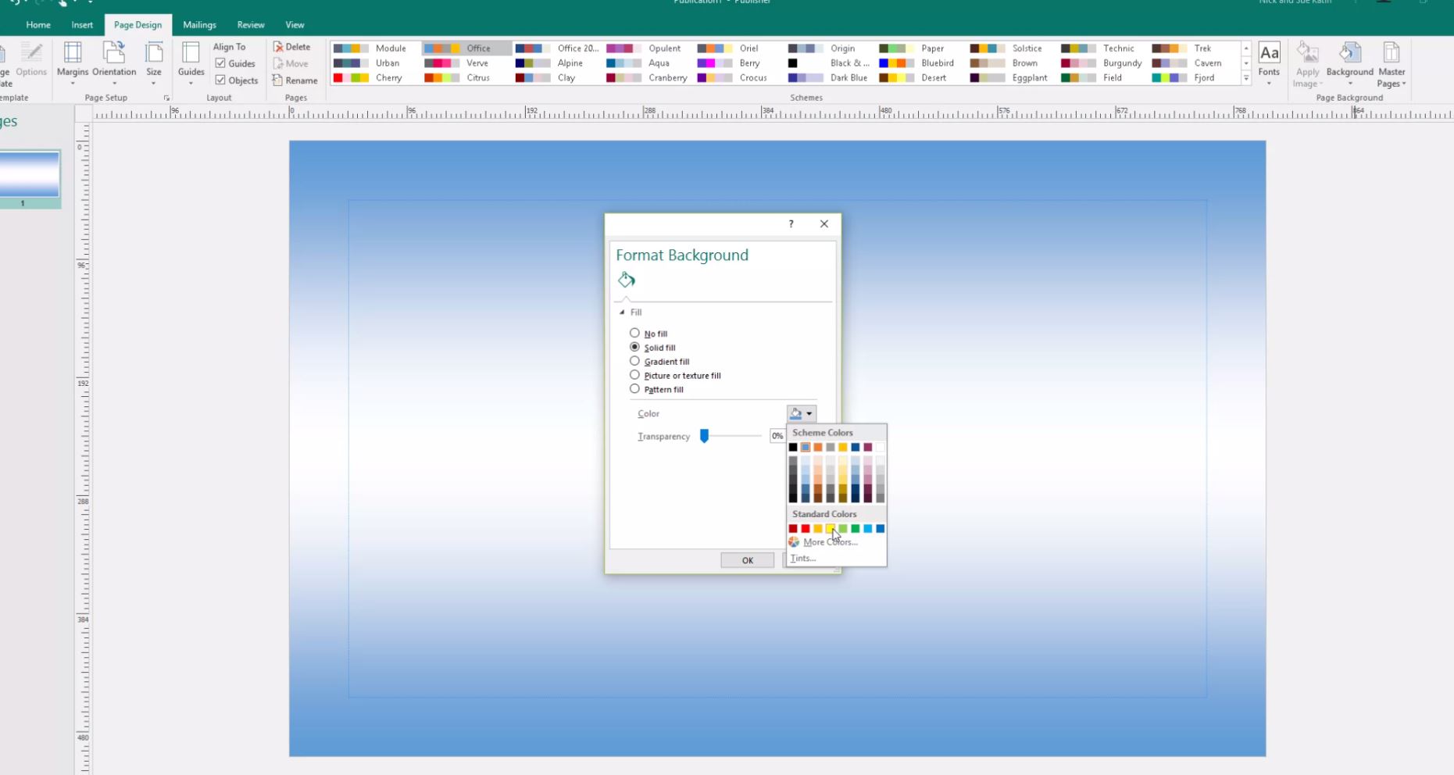Collapse the Fill section
This screenshot has width=1454, height=775.
(x=623, y=312)
